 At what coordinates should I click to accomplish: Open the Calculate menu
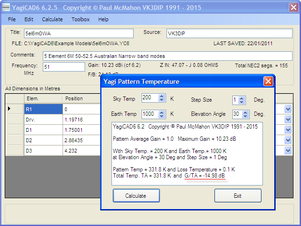click(52, 19)
